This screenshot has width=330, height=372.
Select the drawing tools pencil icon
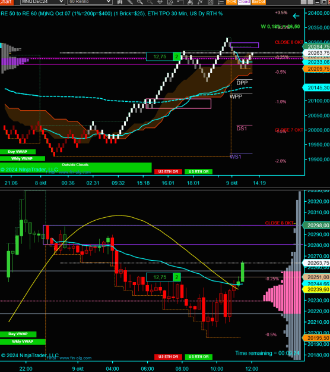(130, 2)
